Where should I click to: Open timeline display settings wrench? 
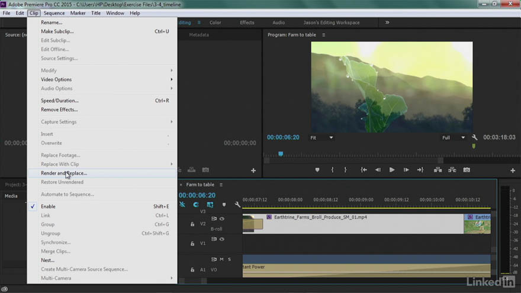[x=237, y=205]
